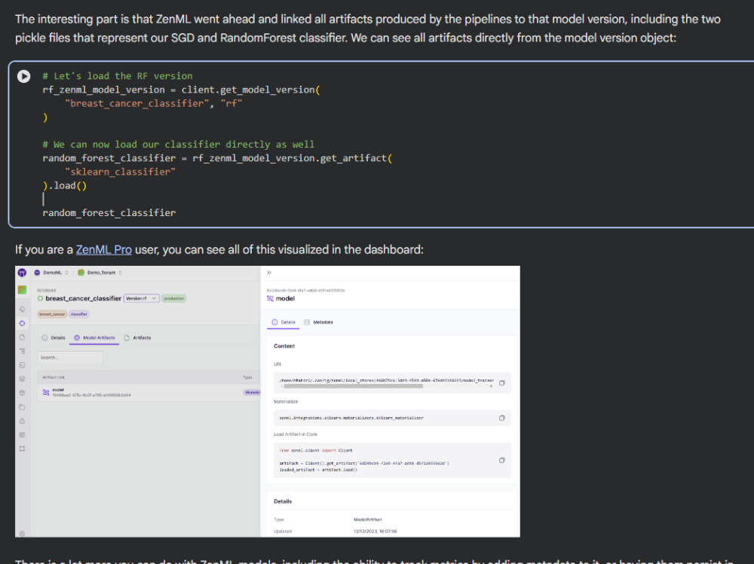This screenshot has height=564, width=754.
Task: Click the classifier tag
Action: [x=79, y=314]
